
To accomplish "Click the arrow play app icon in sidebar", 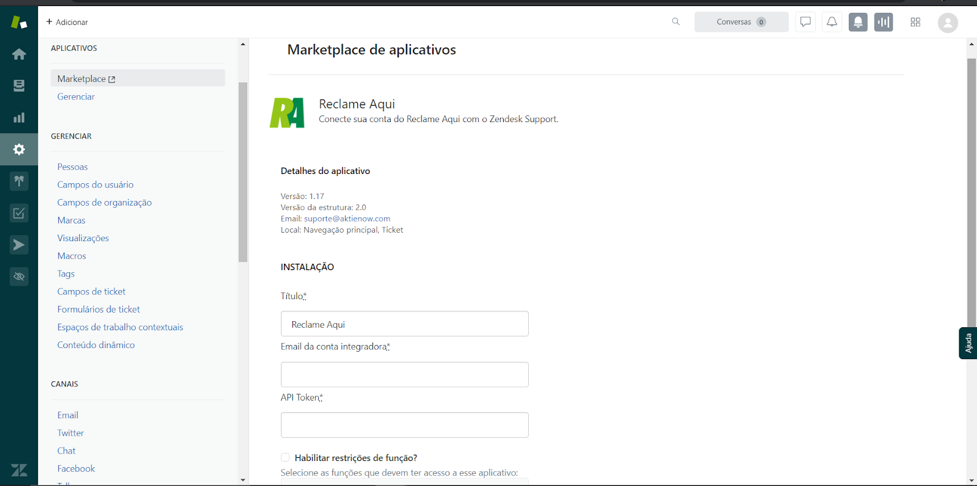I will click(19, 245).
